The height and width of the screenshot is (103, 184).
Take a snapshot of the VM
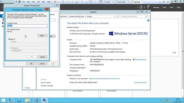click(x=69, y=2)
